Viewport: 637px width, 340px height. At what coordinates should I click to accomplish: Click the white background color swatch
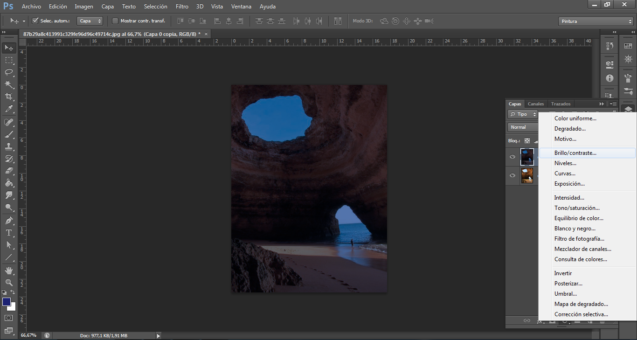click(x=13, y=308)
